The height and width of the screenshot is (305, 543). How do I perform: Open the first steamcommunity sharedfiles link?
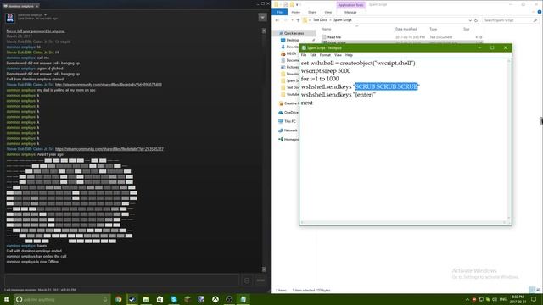point(109,85)
